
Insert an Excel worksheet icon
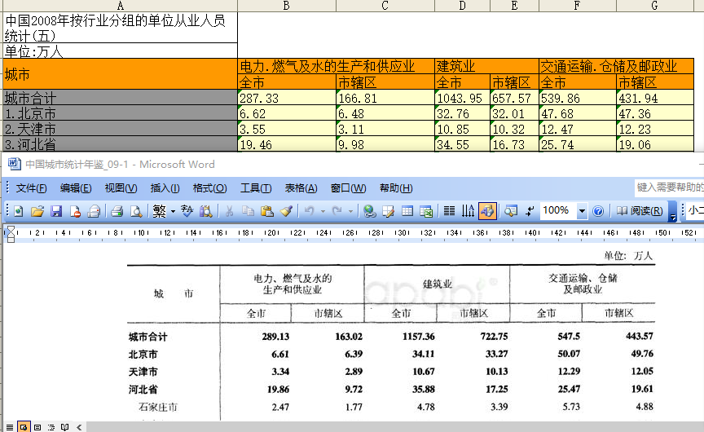click(426, 210)
